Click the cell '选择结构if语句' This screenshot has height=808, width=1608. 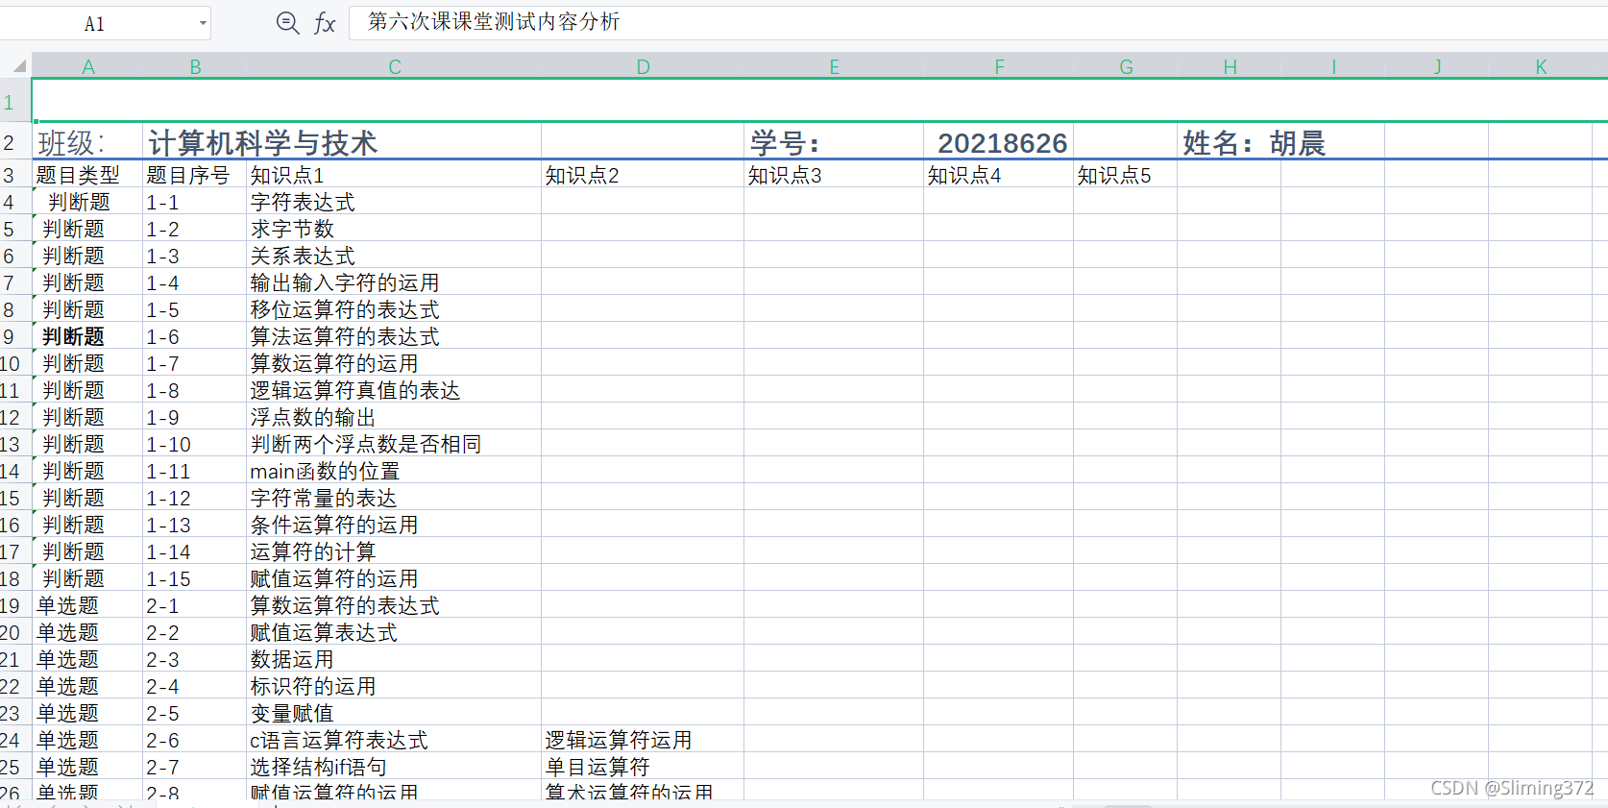click(x=394, y=767)
